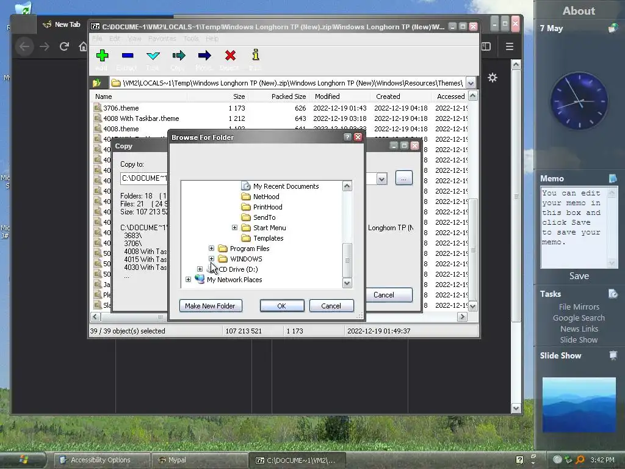Select the New Tab browser tab
Screen dimensions: 625x469
62,24
